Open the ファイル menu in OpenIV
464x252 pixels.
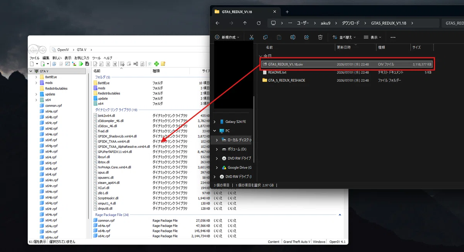click(34, 58)
